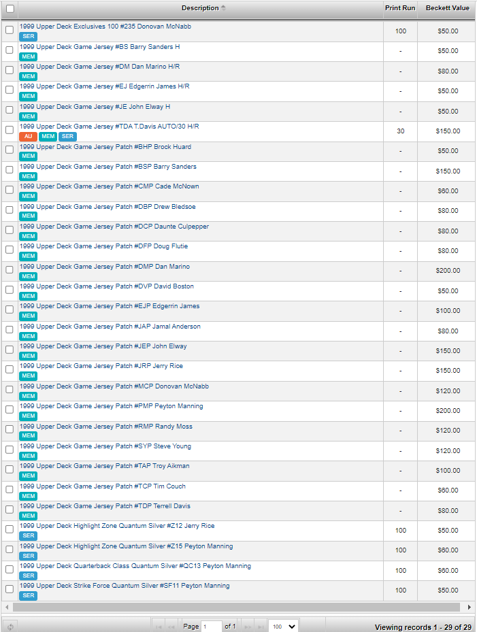Open Game Jersey Patch #JAP Jamal Anderson link

click(110, 327)
